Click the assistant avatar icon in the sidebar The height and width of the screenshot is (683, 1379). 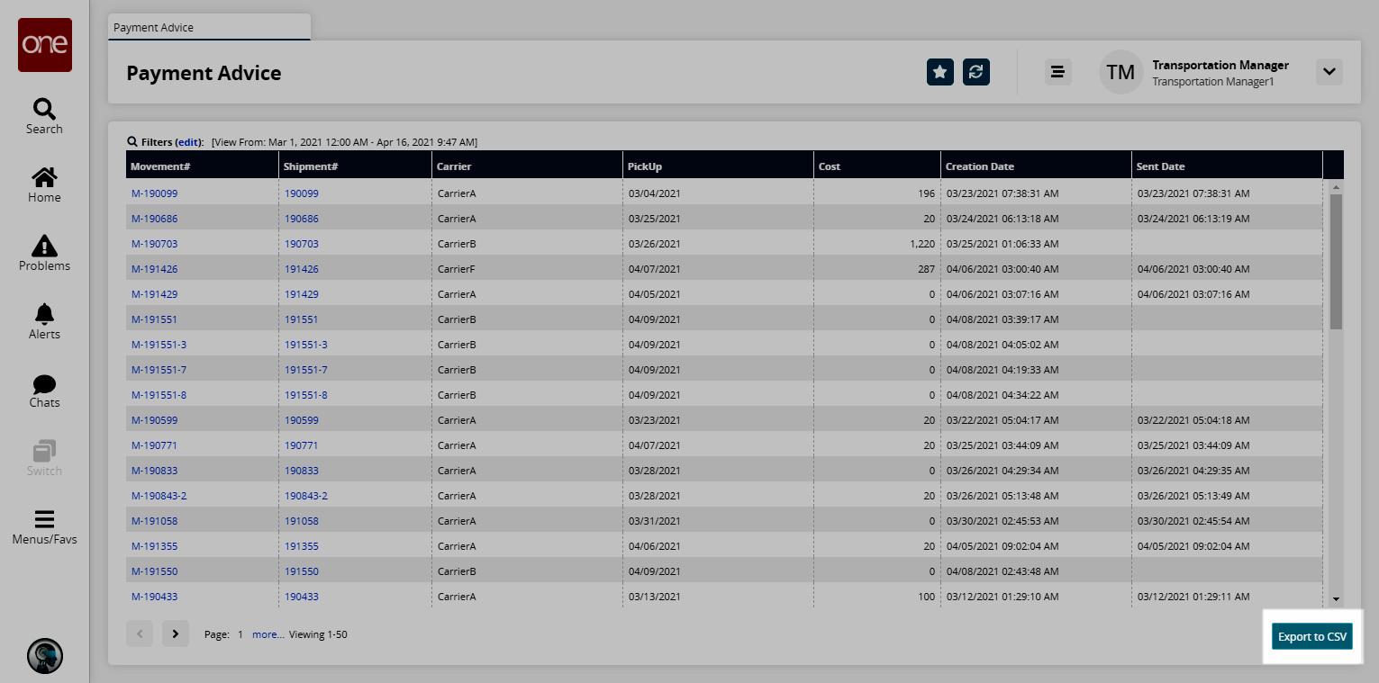pos(45,656)
